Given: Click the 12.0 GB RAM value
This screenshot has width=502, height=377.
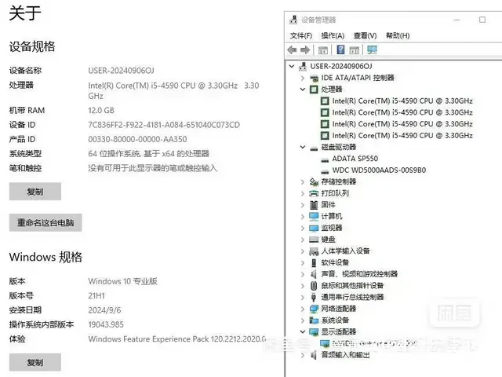Looking at the screenshot, I should pos(101,110).
